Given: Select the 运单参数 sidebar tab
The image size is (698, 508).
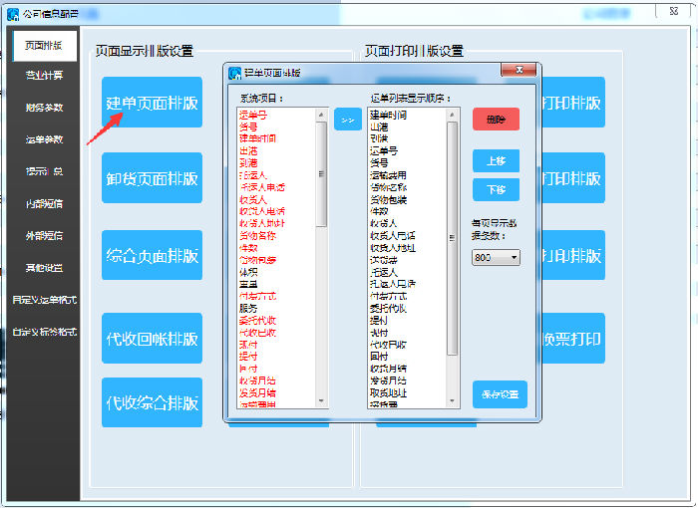Looking at the screenshot, I should (x=44, y=139).
